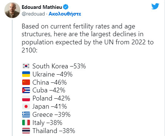Click the Ακολουθήστε follow link

coord(65,14)
